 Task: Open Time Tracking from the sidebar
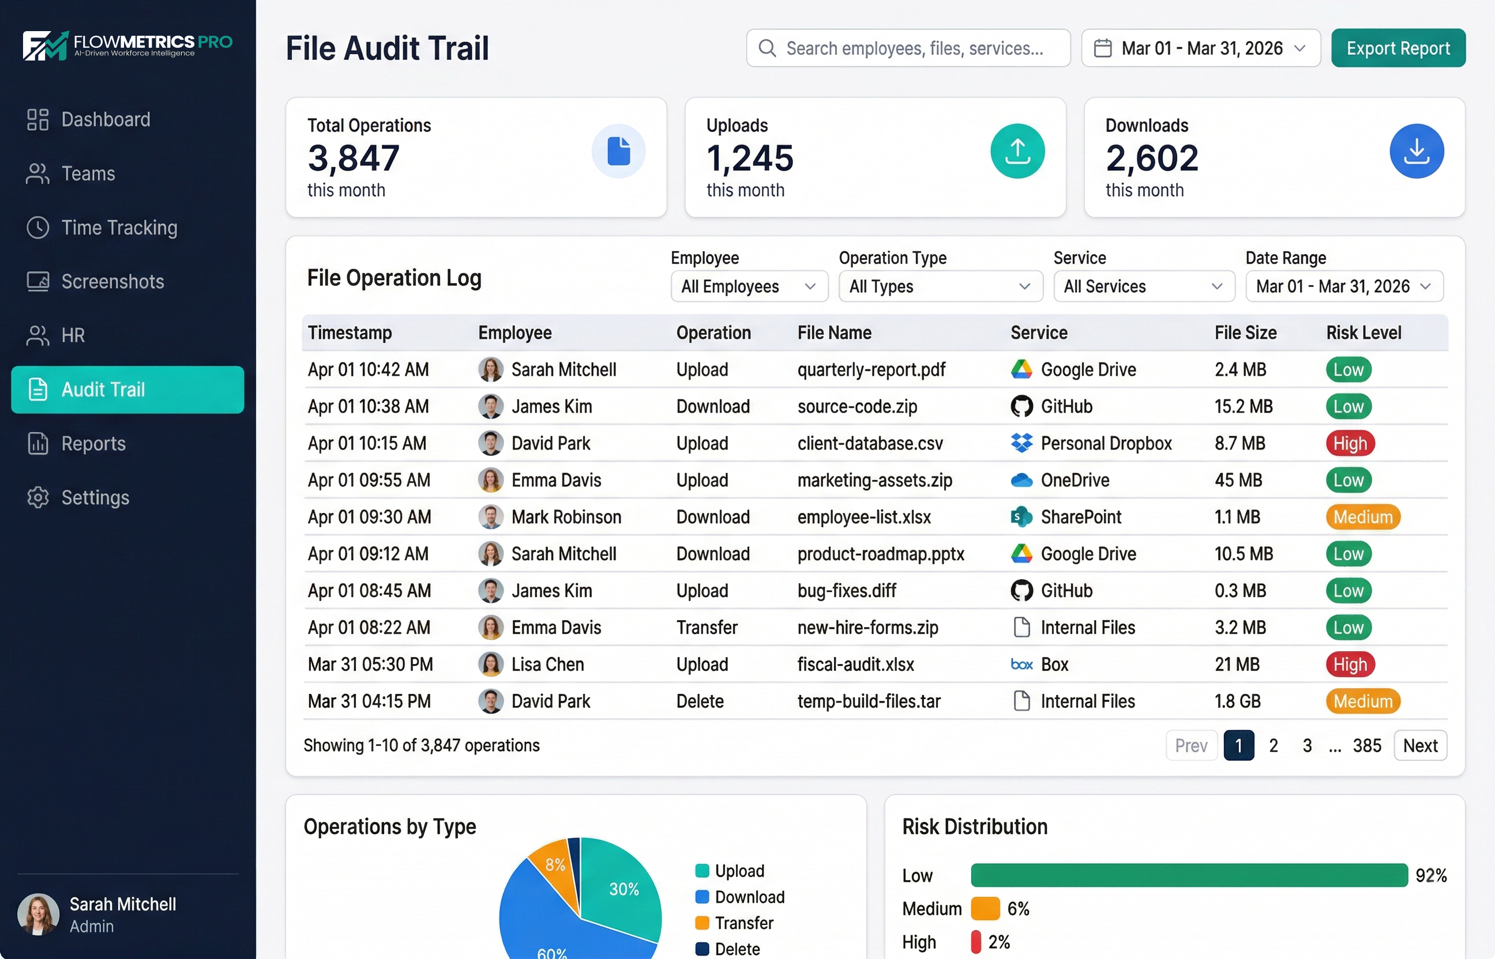click(x=119, y=228)
